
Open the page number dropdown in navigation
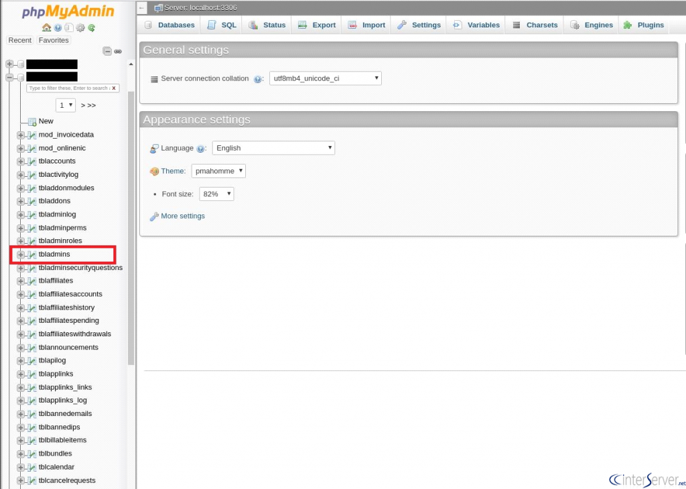(66, 105)
